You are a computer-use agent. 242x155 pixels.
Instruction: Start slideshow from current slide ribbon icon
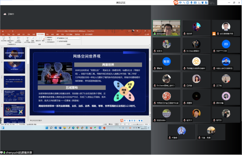coord(10,40)
